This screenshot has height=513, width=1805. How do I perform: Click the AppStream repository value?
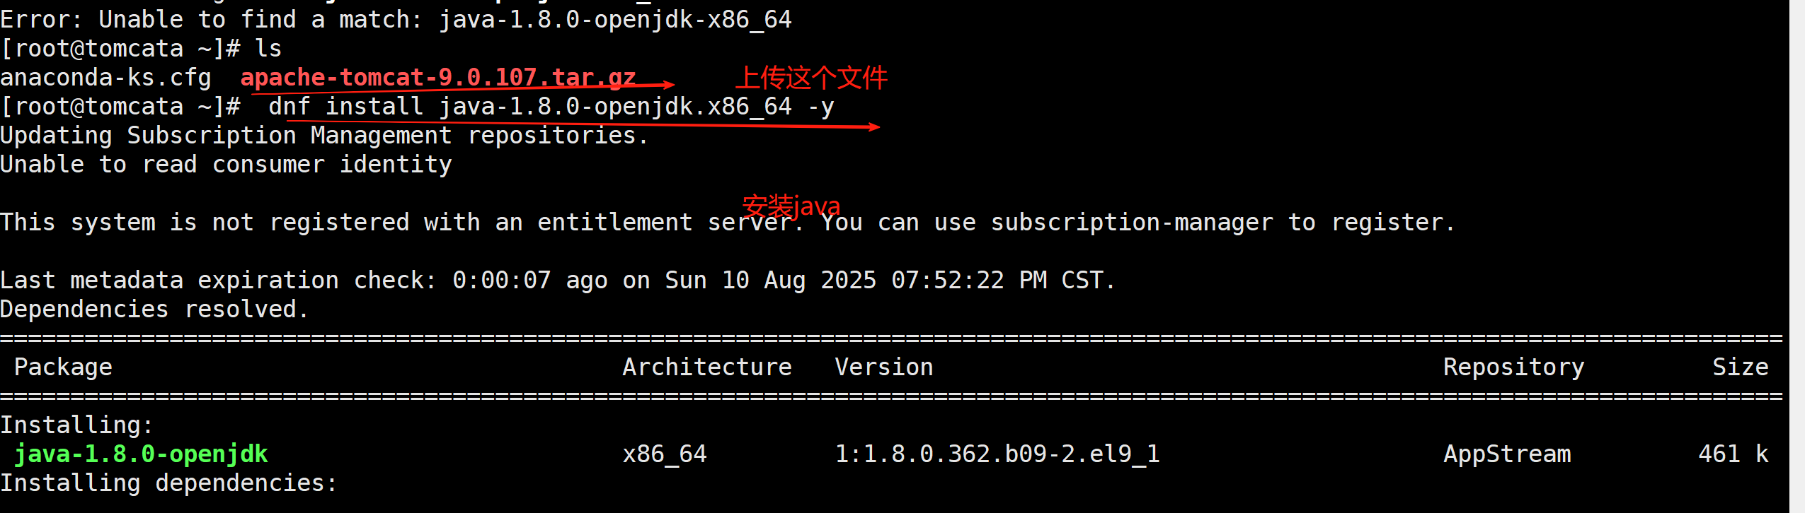coord(1507,454)
